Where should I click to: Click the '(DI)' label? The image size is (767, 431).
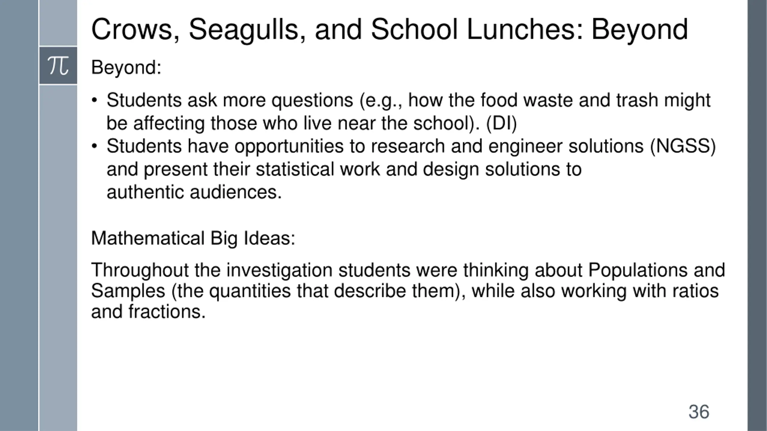(502, 123)
